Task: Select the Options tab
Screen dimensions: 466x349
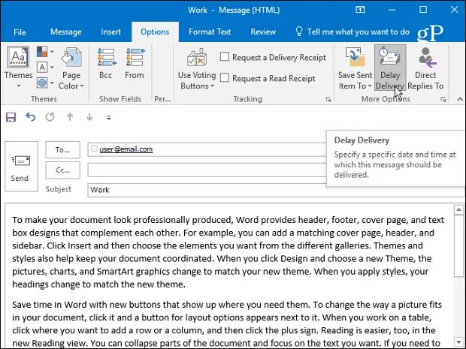Action: pyautogui.click(x=155, y=32)
